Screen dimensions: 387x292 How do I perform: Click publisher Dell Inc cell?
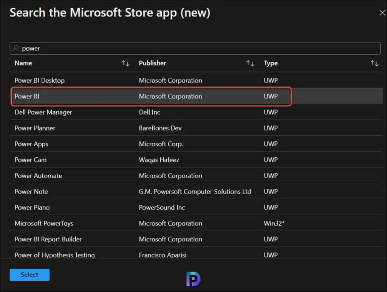coord(149,112)
